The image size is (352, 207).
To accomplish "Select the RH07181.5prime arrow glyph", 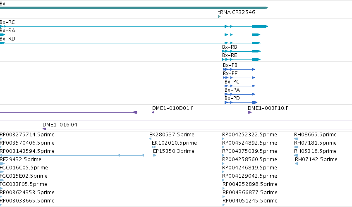I will click(x=296, y=147).
